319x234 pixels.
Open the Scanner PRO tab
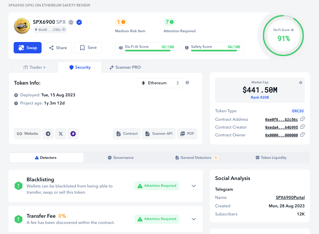tap(125, 67)
